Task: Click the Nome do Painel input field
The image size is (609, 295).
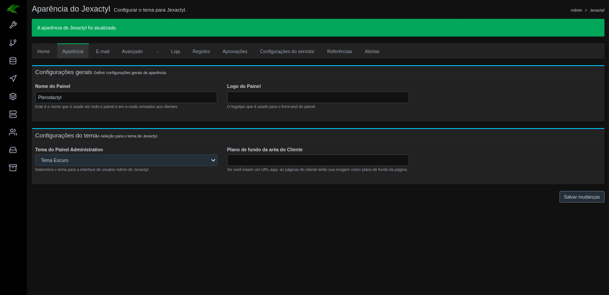Action: (126, 97)
